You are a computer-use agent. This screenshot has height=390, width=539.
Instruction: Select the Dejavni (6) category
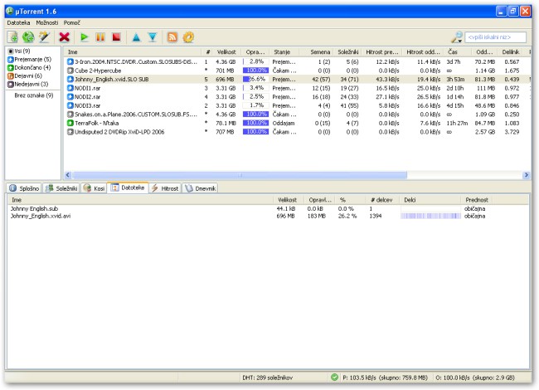coord(25,76)
